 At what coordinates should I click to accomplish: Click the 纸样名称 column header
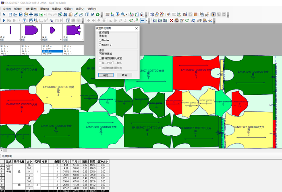tap(19, 161)
